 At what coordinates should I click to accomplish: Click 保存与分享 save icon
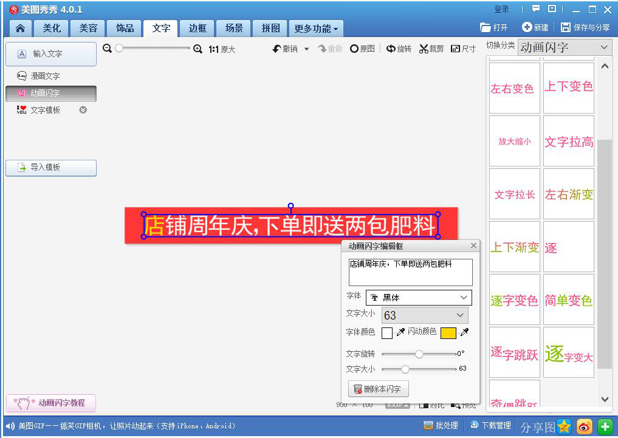[566, 27]
